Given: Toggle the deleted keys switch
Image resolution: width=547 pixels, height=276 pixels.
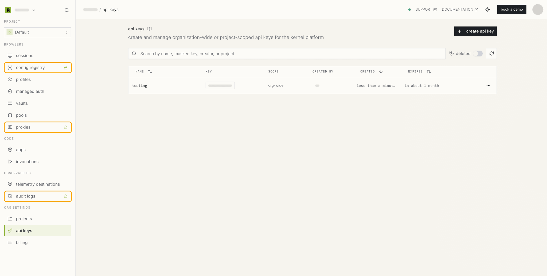Looking at the screenshot, I should tap(478, 53).
